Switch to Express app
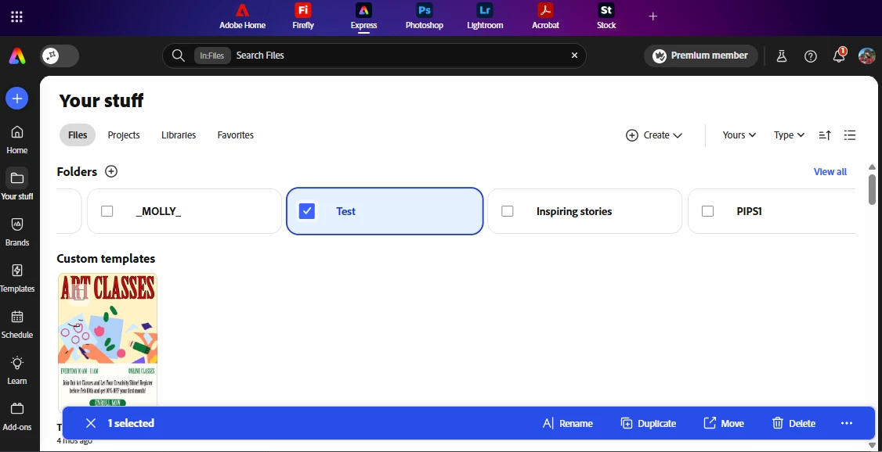The image size is (882, 452). 364,17
